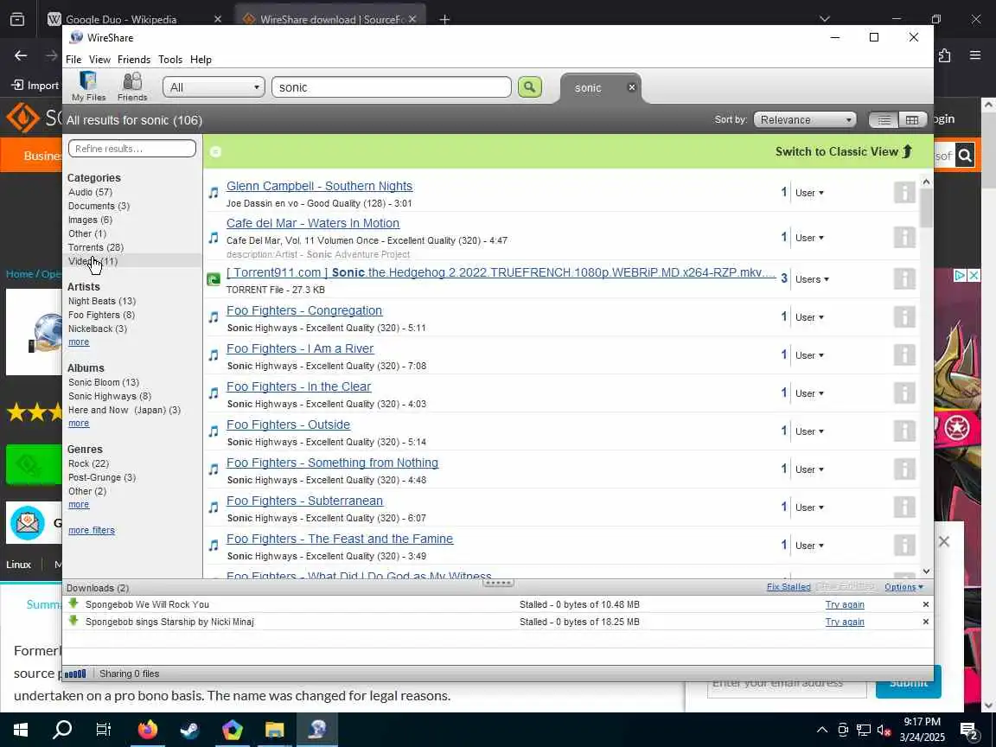This screenshot has width=996, height=747.
Task: Show info for Foo Fighters - I Am a River
Action: coord(903,354)
